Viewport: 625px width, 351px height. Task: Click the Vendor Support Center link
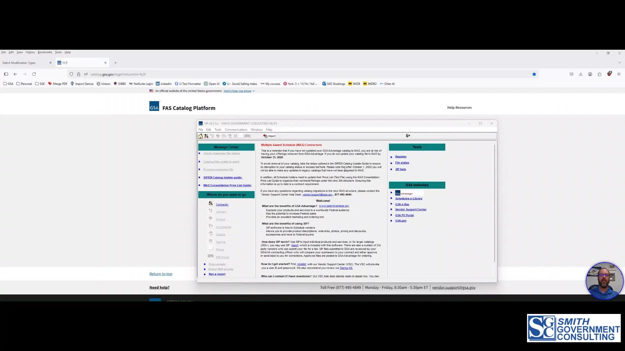[410, 210]
